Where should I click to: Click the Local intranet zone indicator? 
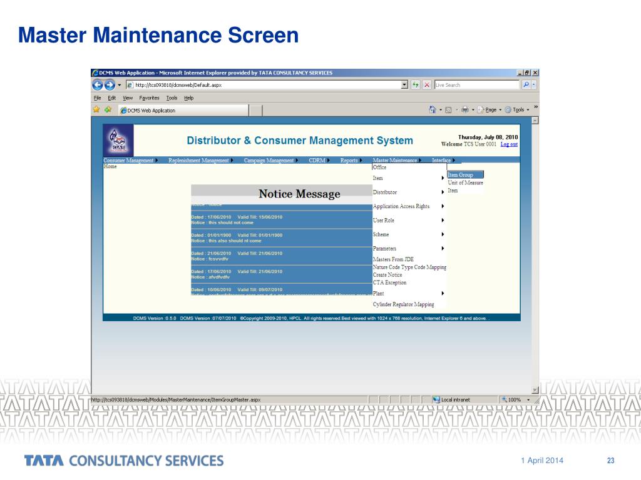452,399
